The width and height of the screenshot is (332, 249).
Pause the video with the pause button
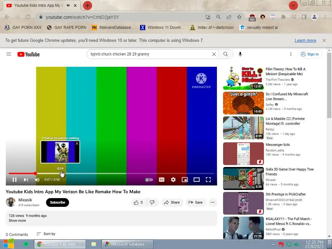coord(14,180)
